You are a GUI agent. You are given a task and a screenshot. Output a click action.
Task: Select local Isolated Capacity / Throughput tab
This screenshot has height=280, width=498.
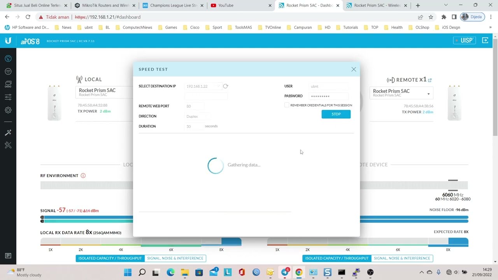point(110,258)
